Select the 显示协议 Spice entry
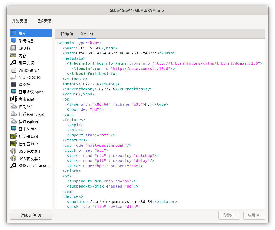 point(31,92)
